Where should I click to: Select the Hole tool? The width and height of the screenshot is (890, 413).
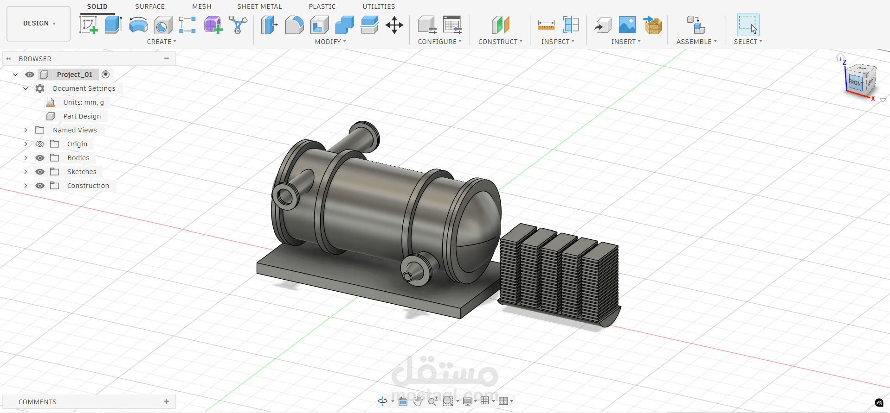[163, 25]
